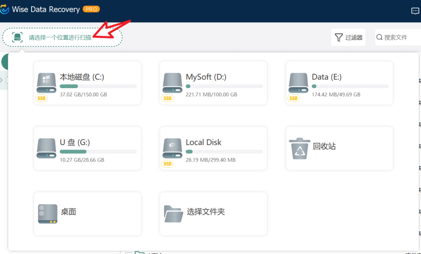Click the search magnifier icon
Image resolution: width=421 pixels, height=254 pixels.
click(379, 37)
